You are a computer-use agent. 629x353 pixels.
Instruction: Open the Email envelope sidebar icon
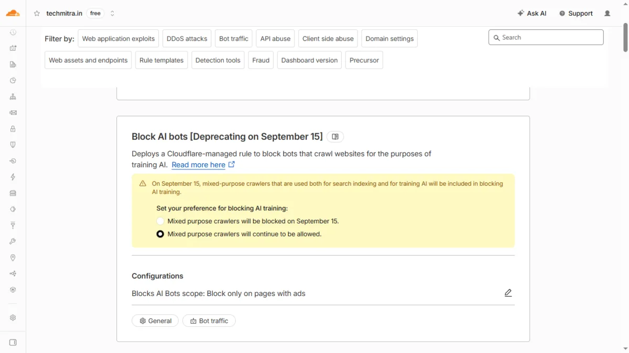tap(13, 112)
